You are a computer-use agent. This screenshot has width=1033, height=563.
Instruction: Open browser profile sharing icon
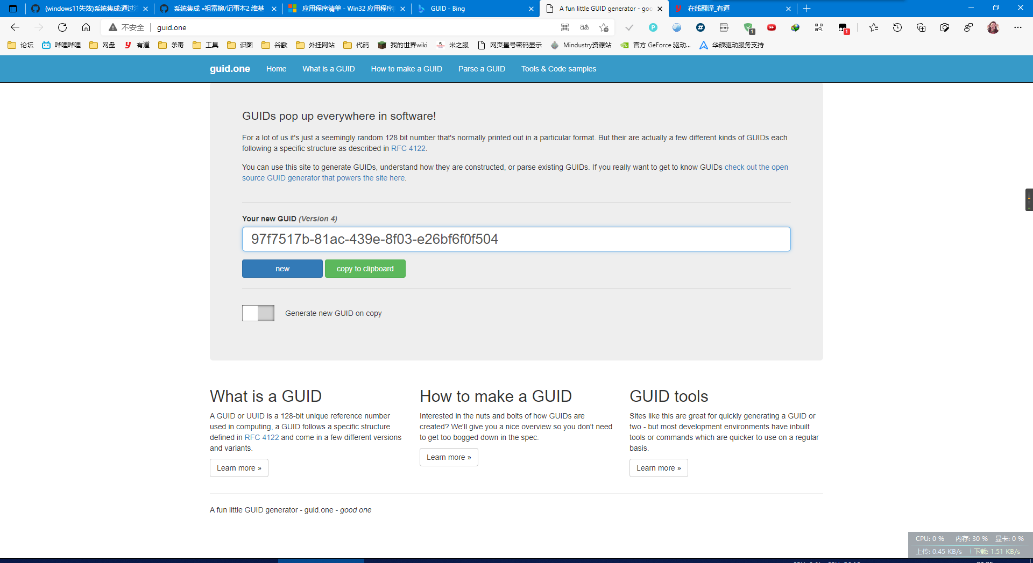(x=969, y=27)
